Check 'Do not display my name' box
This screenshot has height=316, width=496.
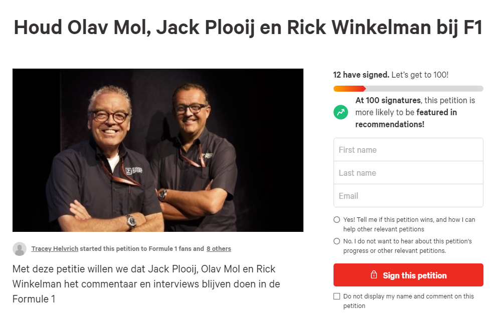(x=337, y=296)
